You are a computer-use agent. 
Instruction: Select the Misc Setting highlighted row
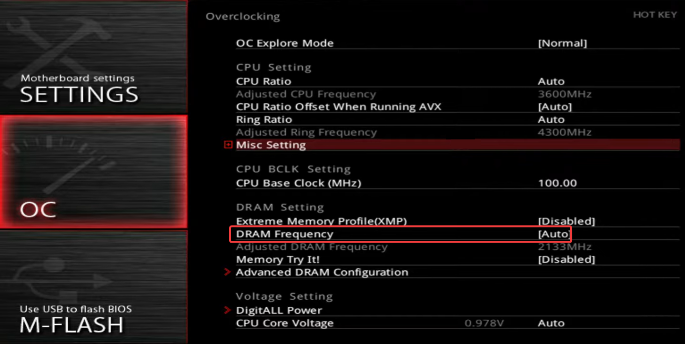[x=457, y=145]
